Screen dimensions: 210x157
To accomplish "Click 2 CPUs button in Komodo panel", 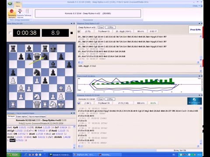I will coord(110,99).
